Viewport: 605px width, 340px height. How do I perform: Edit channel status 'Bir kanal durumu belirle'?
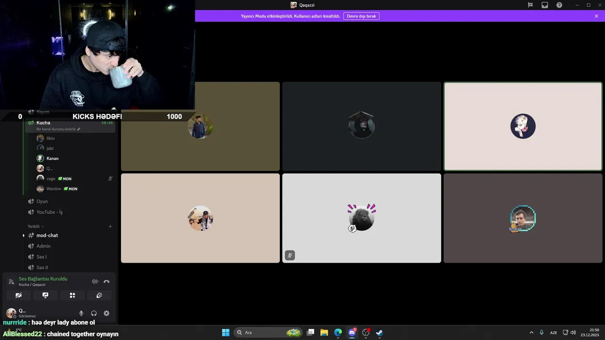tap(58, 129)
